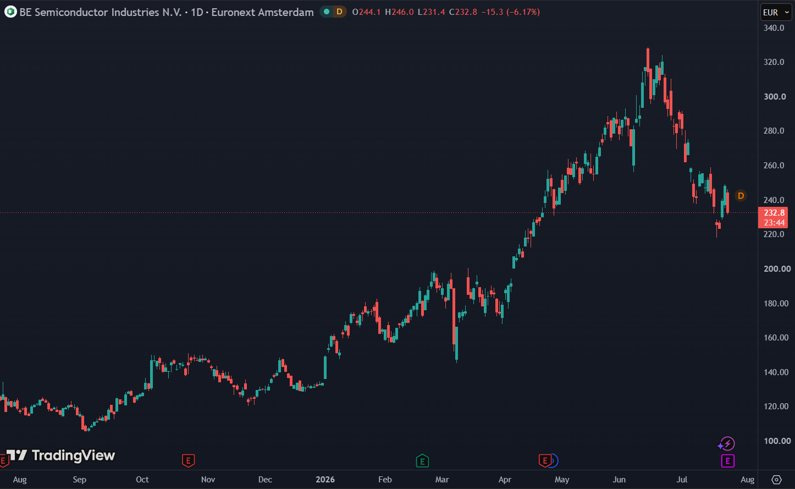Viewport: 795px width, 489px height.
Task: Click the 280.0 price axis label
Action: (774, 131)
